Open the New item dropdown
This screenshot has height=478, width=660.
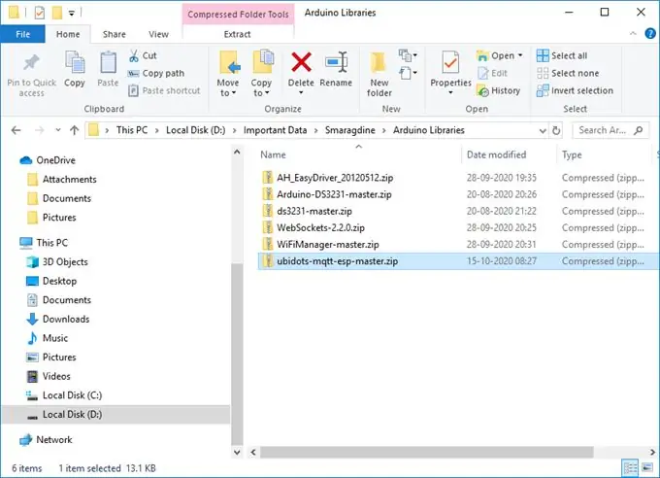[408, 55]
